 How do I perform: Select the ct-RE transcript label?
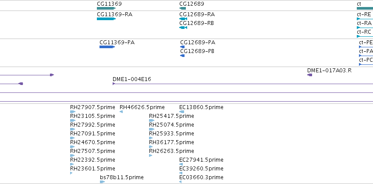(x=364, y=14)
